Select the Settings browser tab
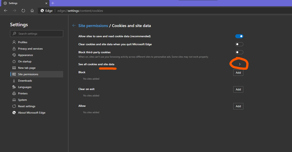292x152 pixels. [25, 3]
